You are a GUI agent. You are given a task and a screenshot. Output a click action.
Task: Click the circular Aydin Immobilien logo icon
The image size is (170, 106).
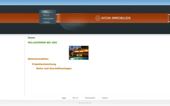(x=98, y=18)
